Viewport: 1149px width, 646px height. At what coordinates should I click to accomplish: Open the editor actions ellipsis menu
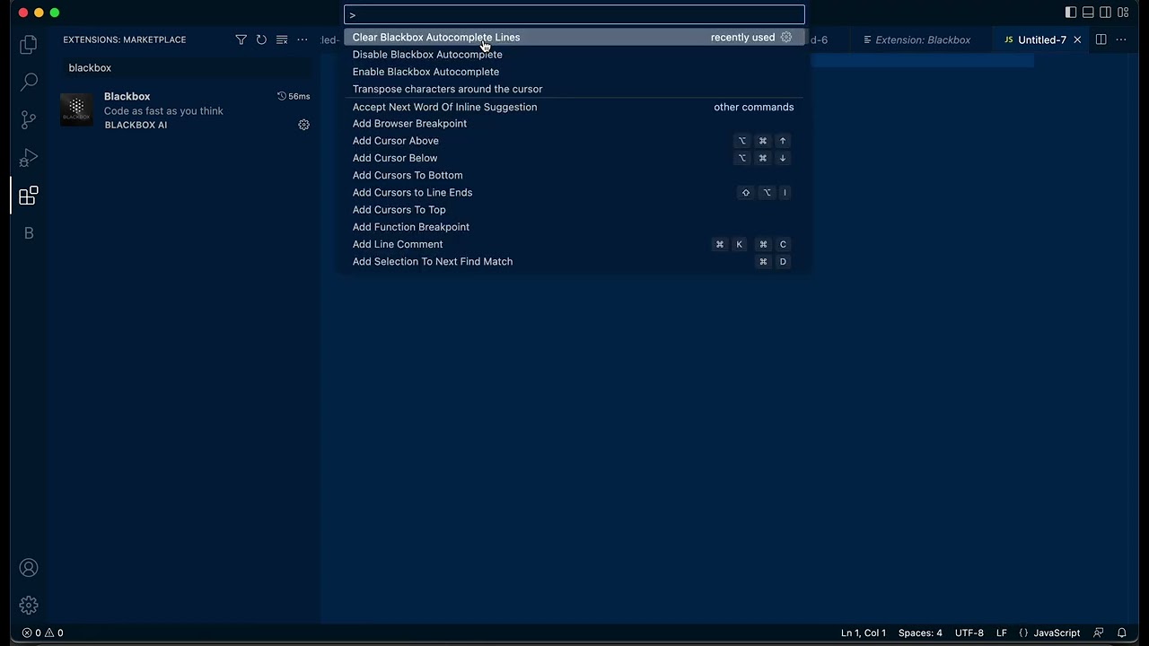(x=1121, y=39)
